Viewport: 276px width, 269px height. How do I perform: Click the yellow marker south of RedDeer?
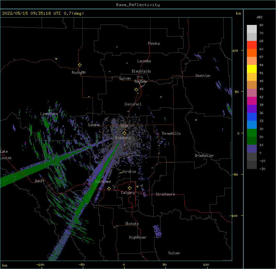(x=136, y=90)
